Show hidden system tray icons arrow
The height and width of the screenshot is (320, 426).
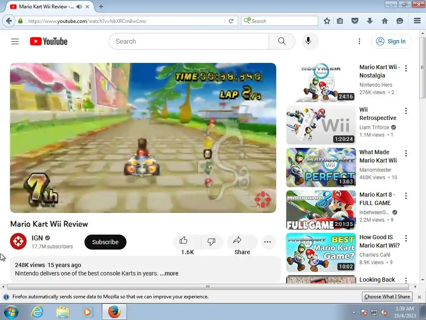pos(354,312)
